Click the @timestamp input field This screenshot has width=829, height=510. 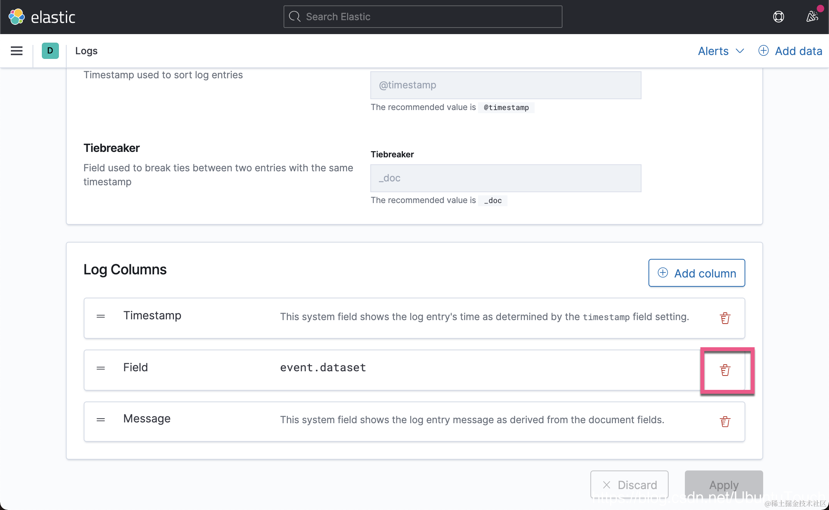[x=506, y=85]
